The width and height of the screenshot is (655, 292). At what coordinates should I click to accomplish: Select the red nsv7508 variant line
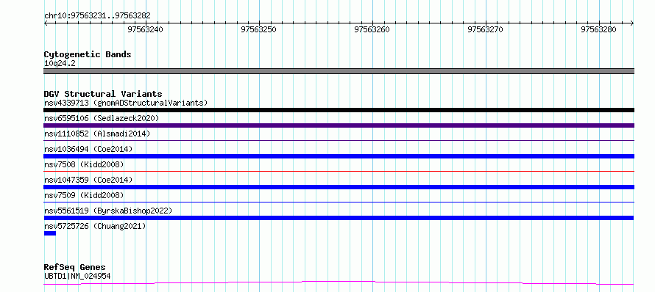(x=339, y=171)
